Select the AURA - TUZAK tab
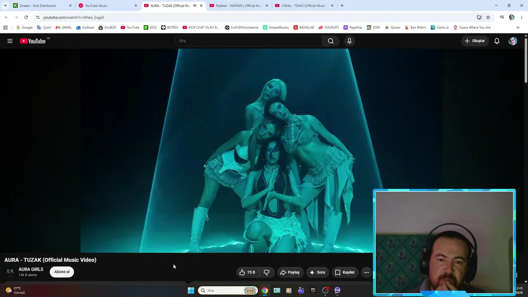Viewport: 528px width, 297px height. [173, 6]
